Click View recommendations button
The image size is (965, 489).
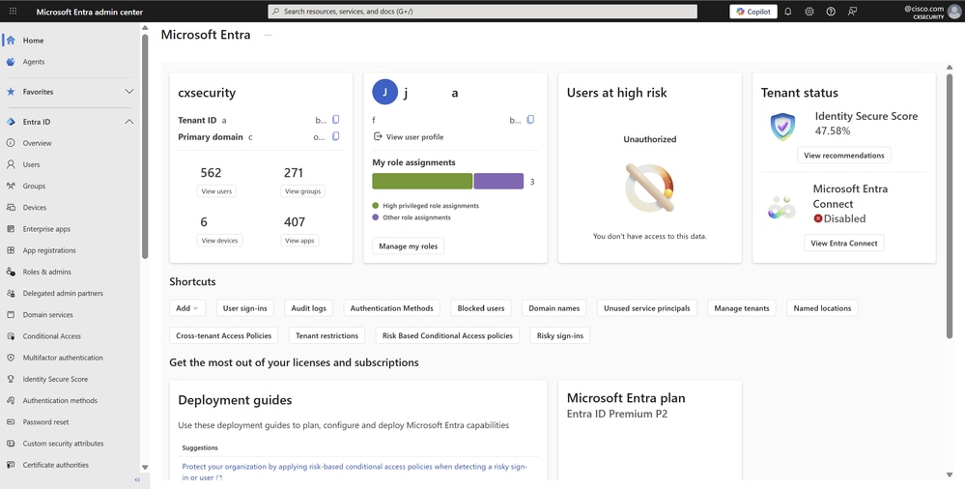[x=843, y=156]
